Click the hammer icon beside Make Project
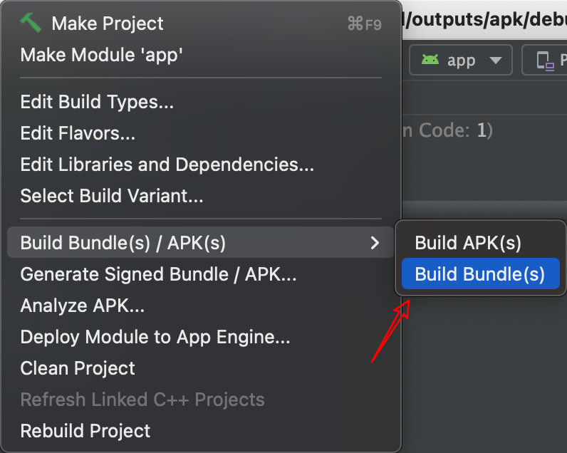Image resolution: width=567 pixels, height=453 pixels. click(32, 23)
